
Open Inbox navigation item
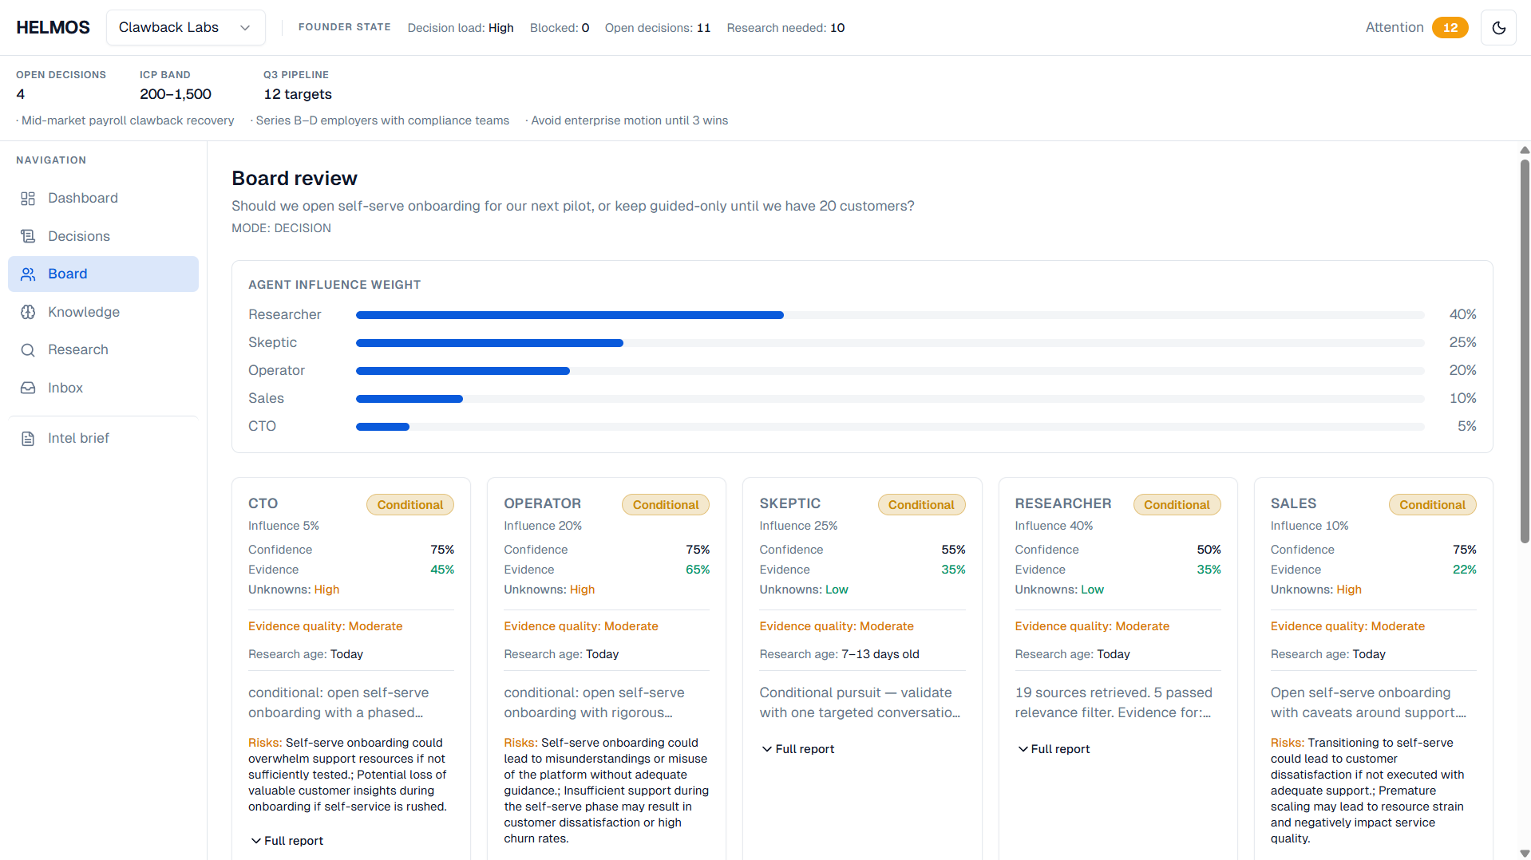[x=103, y=388]
